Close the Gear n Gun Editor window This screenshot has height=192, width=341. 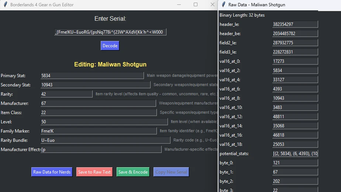point(213,4)
